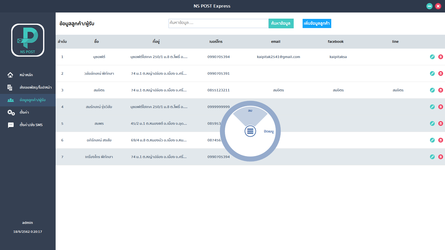Click the NS POST logo

click(x=28, y=40)
